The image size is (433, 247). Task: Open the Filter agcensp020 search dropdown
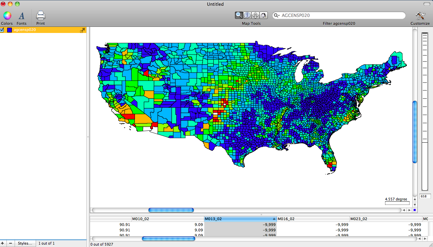(277, 15)
